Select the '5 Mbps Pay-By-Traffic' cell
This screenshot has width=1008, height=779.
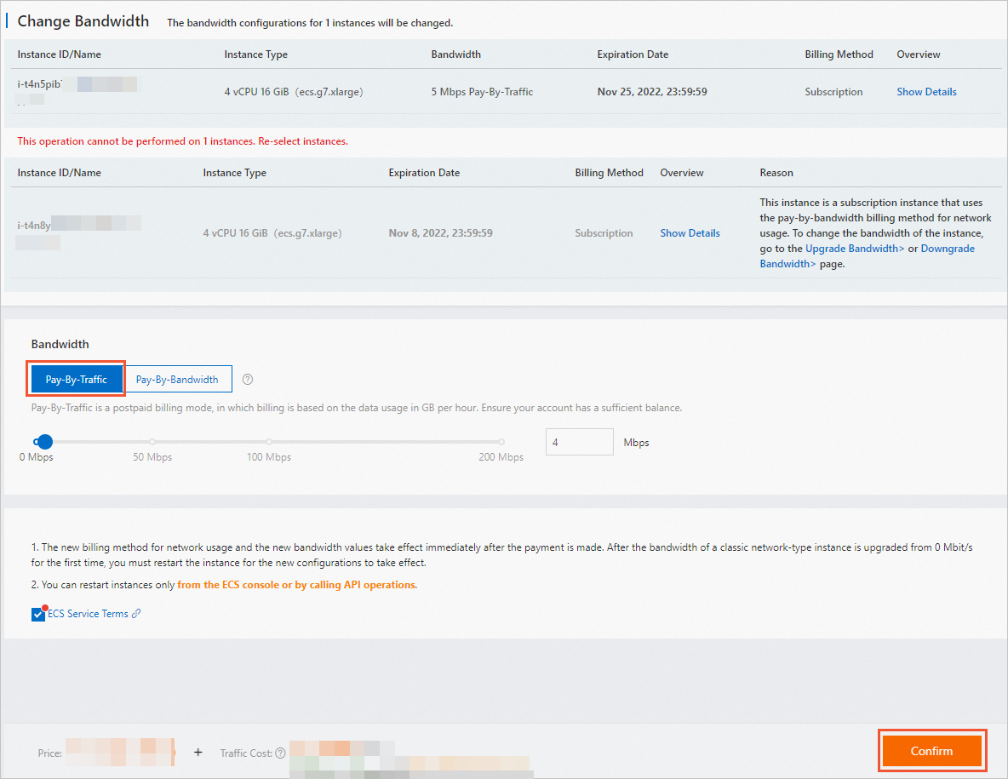coord(482,92)
